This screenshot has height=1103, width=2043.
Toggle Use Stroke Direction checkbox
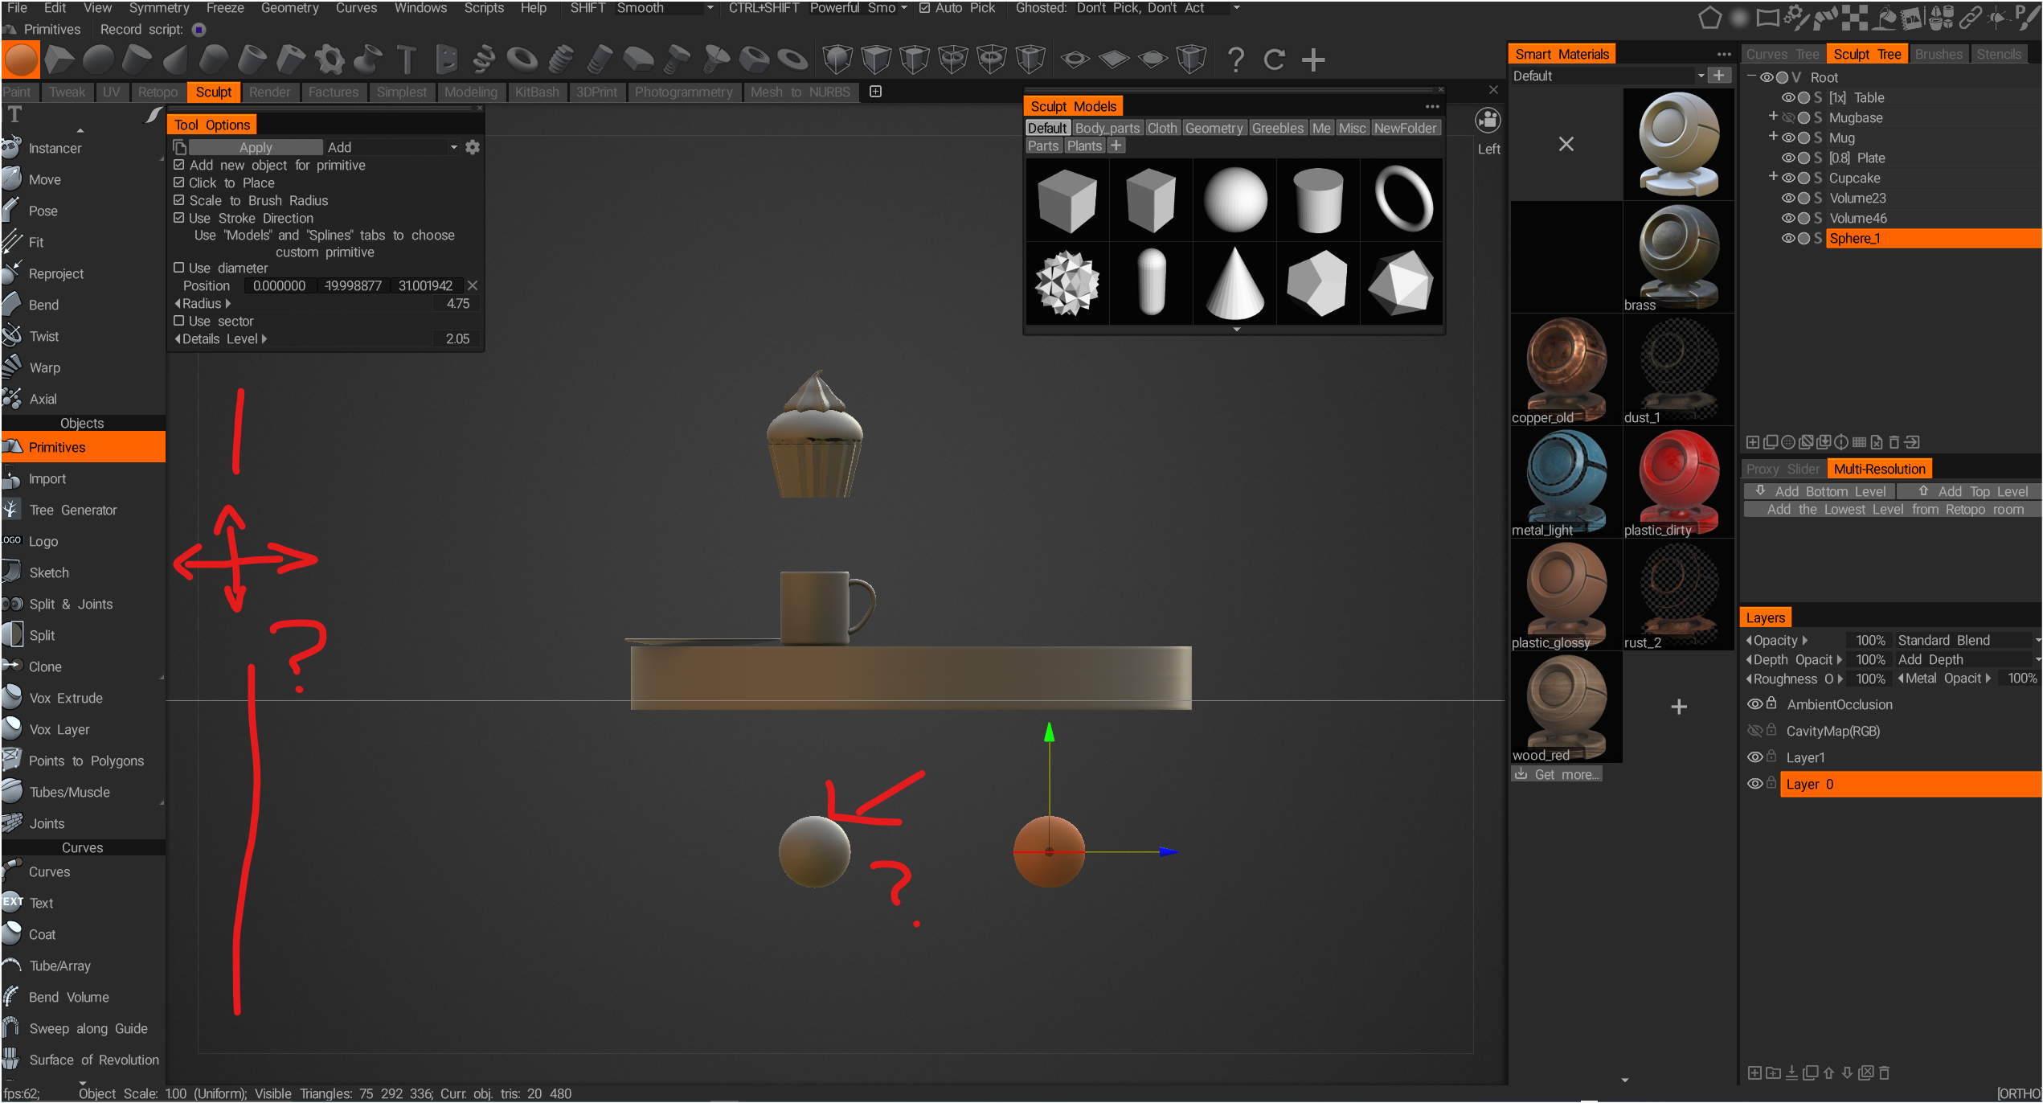point(179,218)
